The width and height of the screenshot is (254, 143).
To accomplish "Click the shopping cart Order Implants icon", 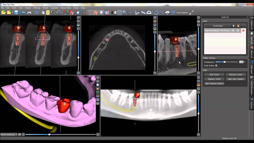I will coord(173,12).
